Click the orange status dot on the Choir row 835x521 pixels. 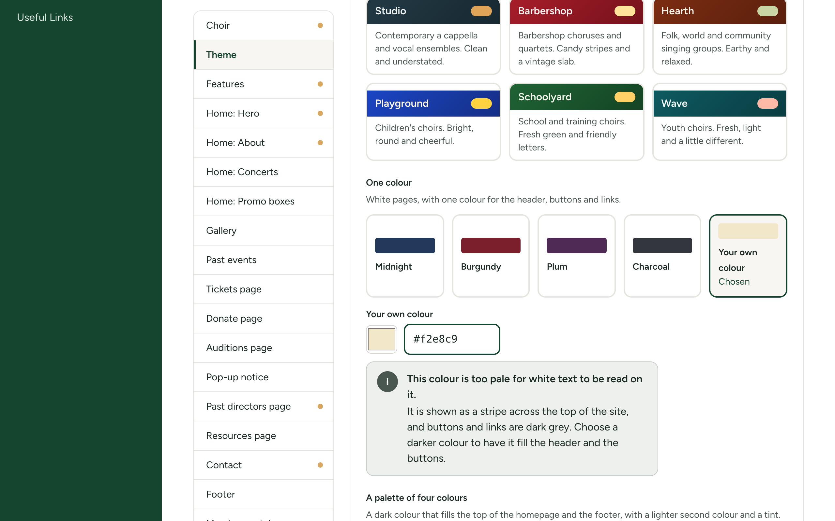coord(320,25)
